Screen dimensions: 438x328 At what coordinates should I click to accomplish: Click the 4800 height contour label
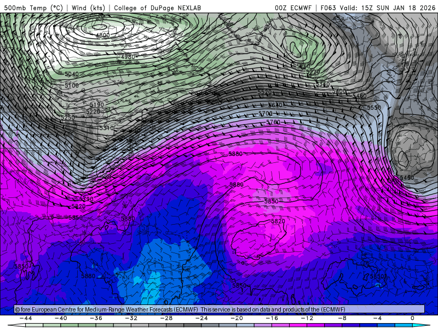click(103, 35)
